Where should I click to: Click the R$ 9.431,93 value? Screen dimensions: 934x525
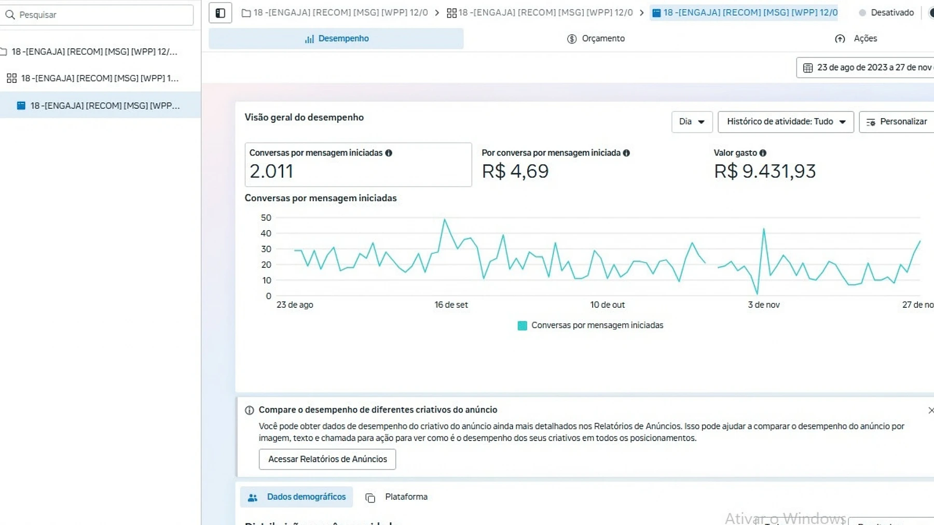(765, 172)
